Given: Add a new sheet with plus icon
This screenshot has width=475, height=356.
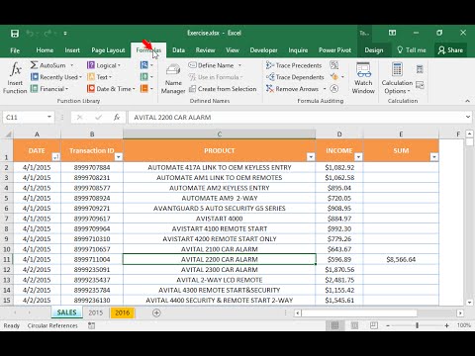Looking at the screenshot, I should pyautogui.click(x=156, y=312).
